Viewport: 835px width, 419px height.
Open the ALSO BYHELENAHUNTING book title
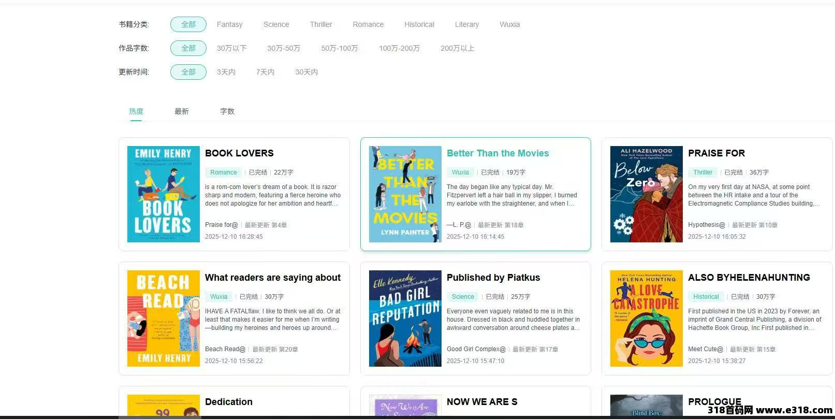point(749,278)
